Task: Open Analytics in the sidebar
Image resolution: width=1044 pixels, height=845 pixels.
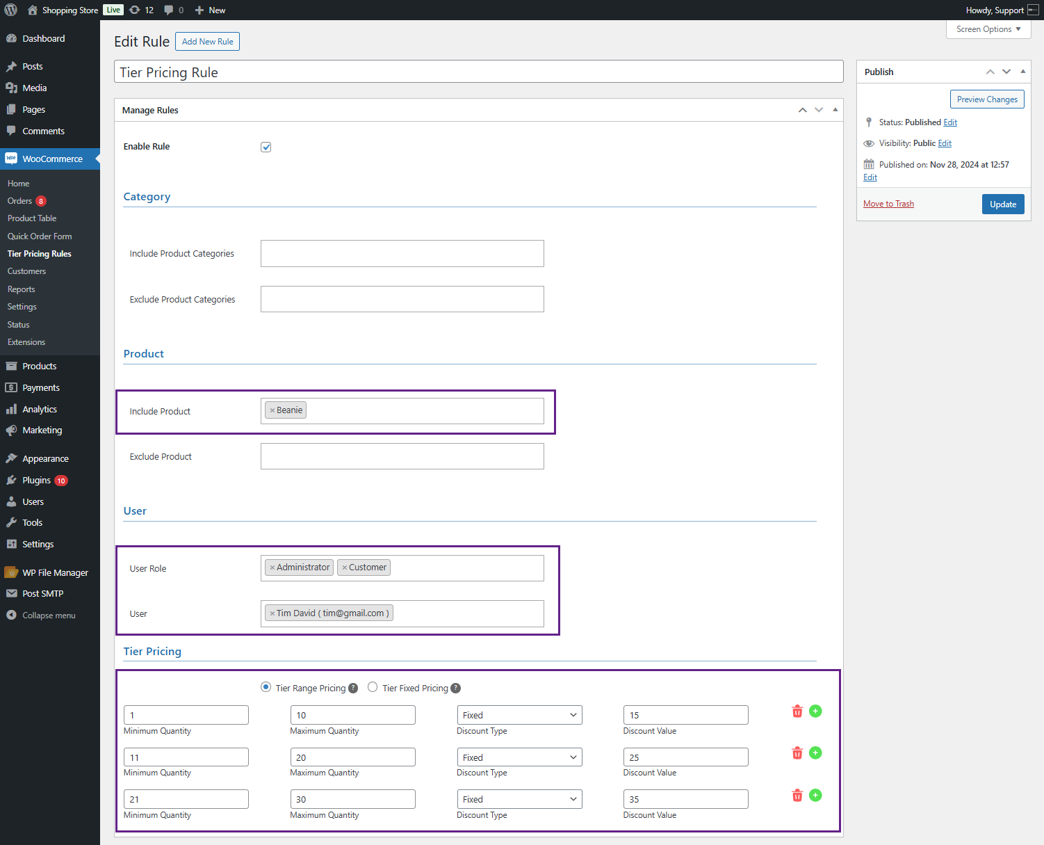Action: (50, 409)
